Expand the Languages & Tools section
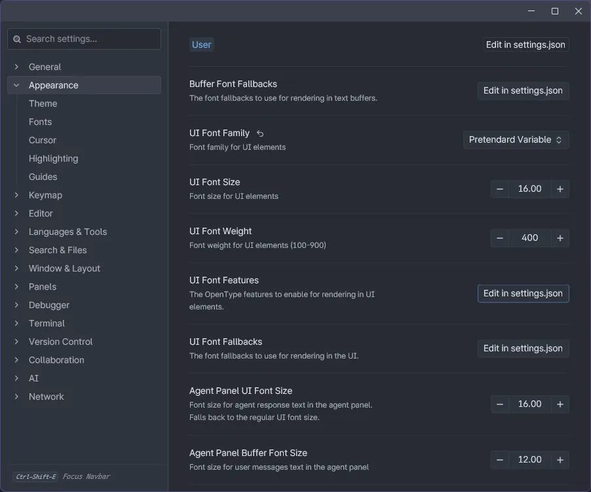 point(17,232)
